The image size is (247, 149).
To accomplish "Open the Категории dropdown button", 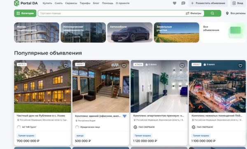I will coord(25,13).
